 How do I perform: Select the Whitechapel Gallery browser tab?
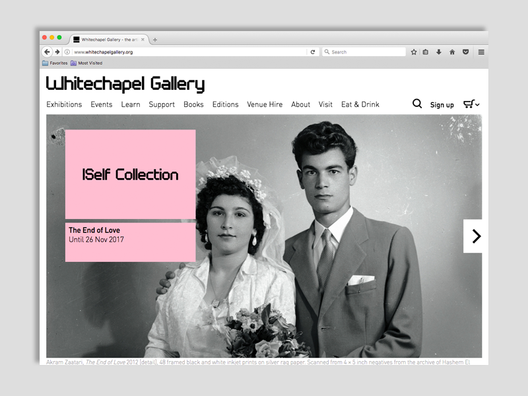click(109, 40)
